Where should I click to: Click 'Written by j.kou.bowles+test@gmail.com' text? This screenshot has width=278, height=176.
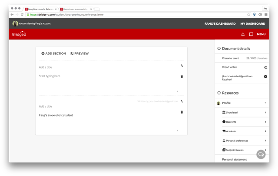coord(158,101)
